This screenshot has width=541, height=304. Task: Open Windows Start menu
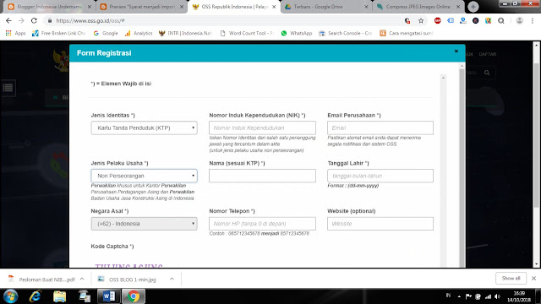click(10, 296)
